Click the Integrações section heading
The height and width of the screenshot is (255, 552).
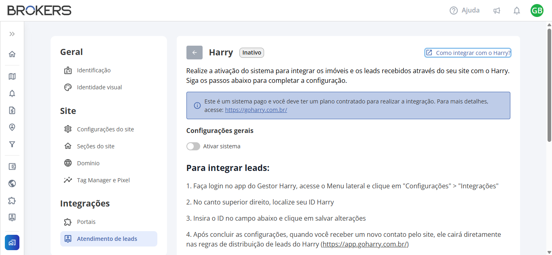click(85, 203)
